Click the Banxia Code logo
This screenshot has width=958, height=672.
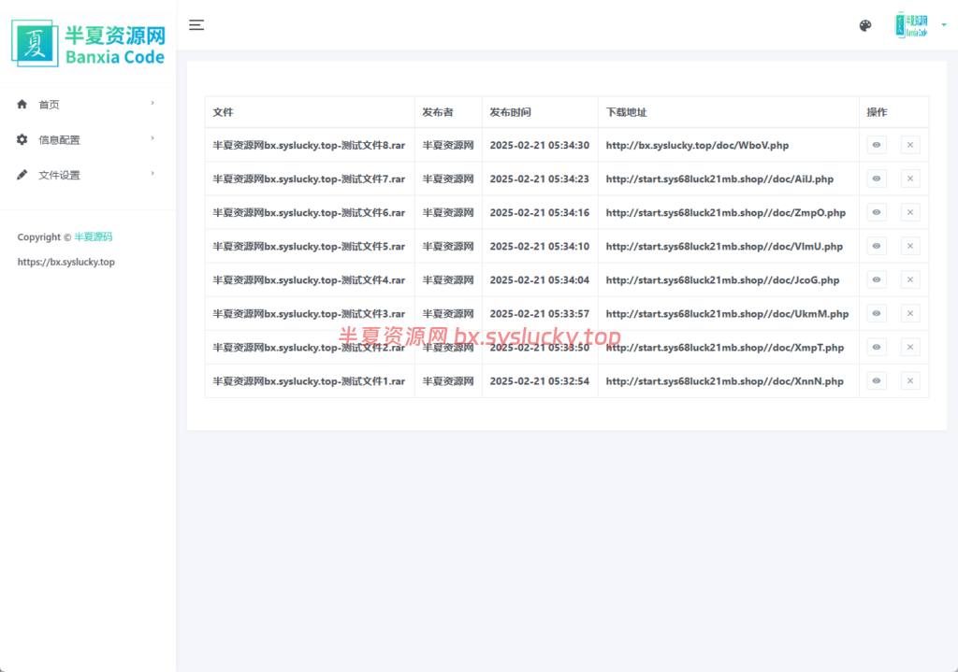click(88, 43)
